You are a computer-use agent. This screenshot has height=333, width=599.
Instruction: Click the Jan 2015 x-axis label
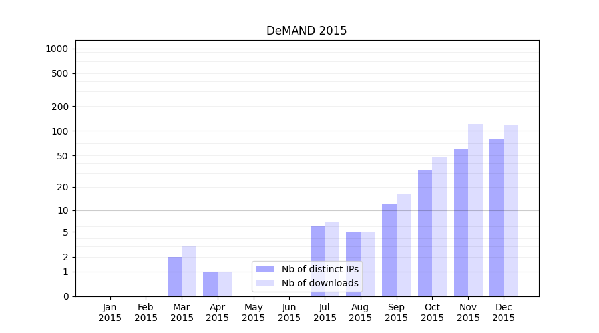[110, 312]
